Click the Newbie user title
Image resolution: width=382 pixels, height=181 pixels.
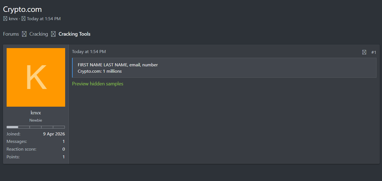36,120
